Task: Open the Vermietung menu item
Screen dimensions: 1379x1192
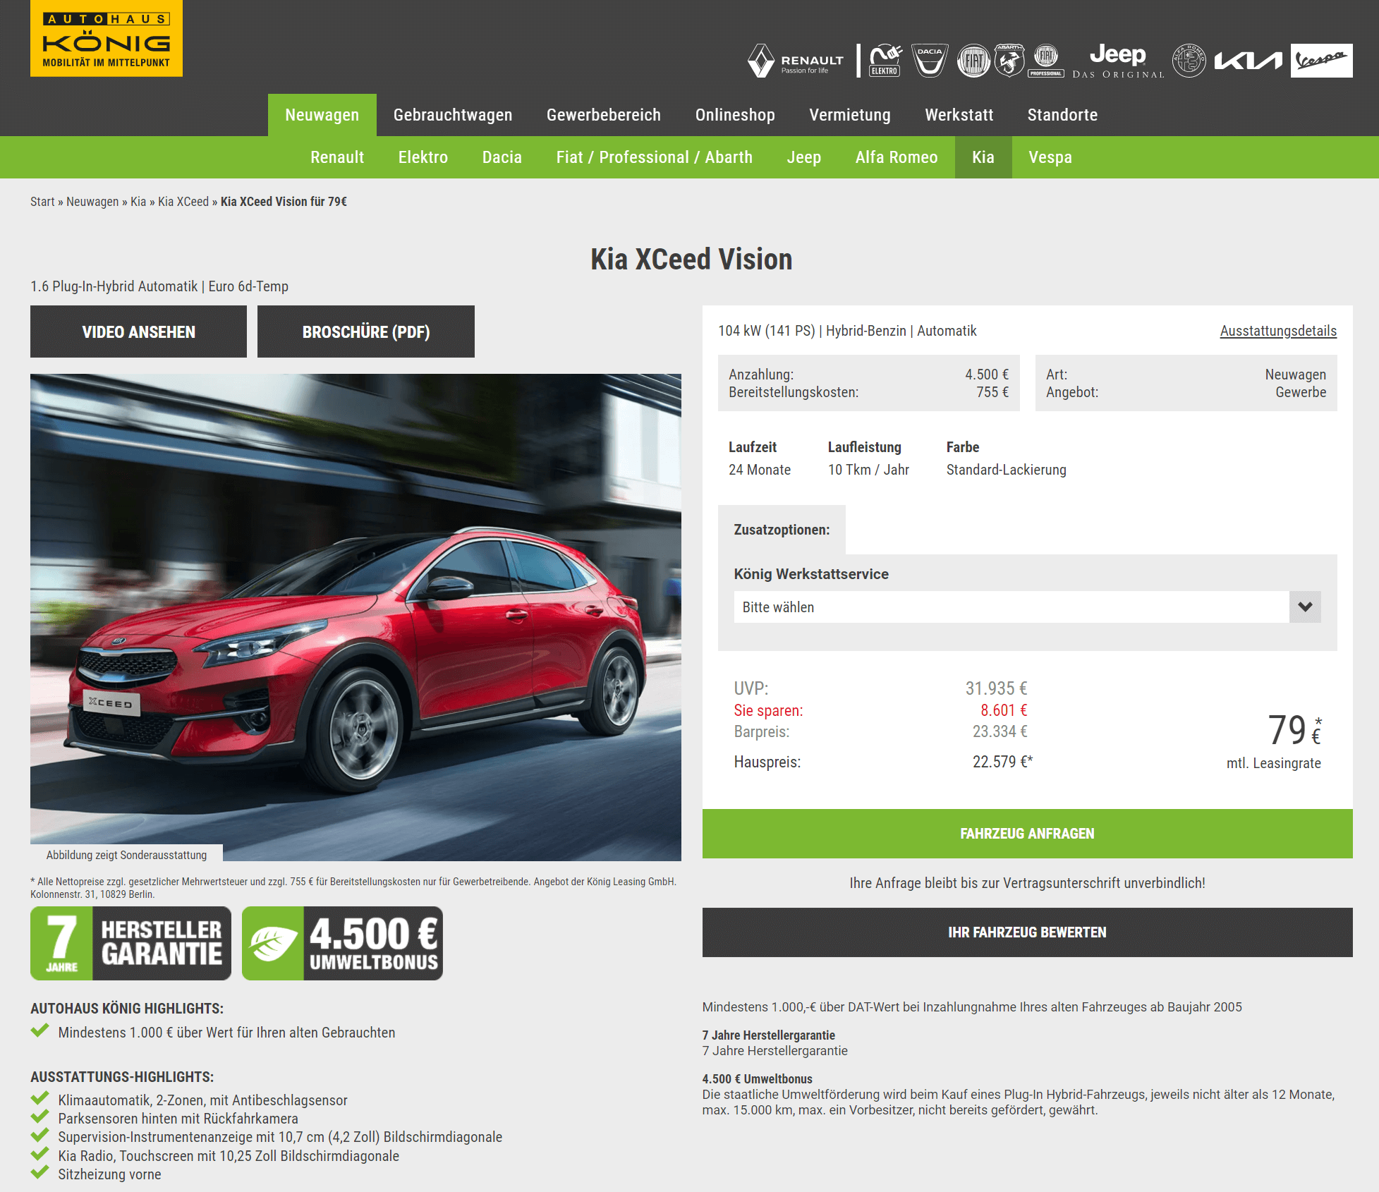Action: [850, 115]
